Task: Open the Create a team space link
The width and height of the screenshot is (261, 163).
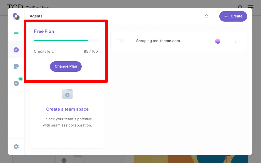Action: [x=67, y=109]
